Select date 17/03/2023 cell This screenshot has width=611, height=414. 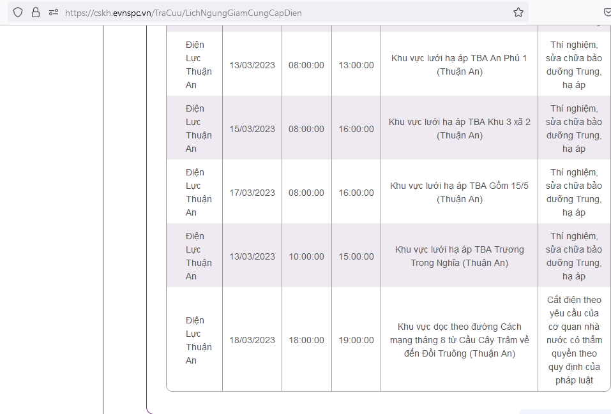click(x=252, y=193)
